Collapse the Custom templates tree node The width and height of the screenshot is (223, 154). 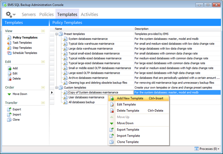[56, 88]
